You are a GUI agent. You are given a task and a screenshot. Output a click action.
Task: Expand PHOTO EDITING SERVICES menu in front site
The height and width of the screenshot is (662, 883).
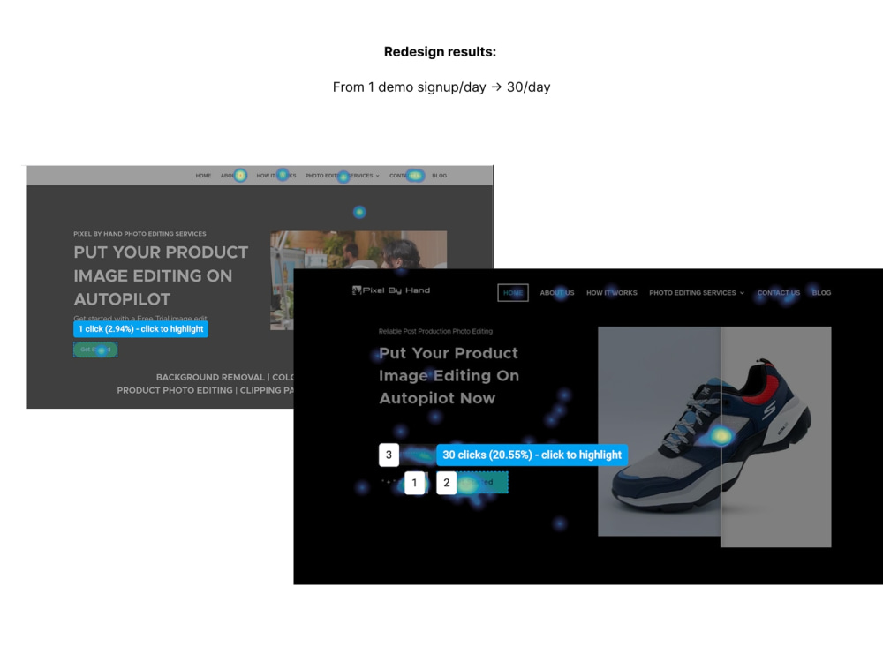(697, 293)
